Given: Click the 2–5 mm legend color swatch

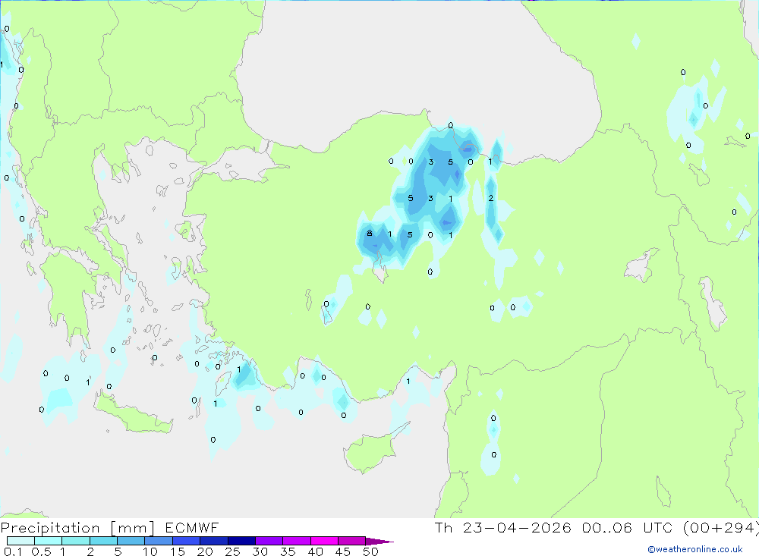Looking at the screenshot, I should coord(103,541).
